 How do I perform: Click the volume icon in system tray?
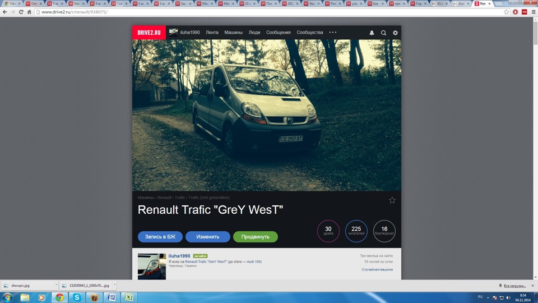(x=508, y=297)
